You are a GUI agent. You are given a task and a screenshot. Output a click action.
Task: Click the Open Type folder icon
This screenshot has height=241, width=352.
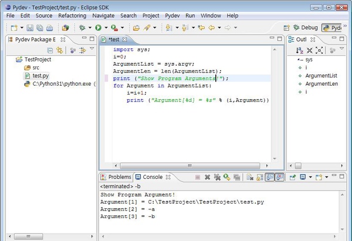point(136,28)
